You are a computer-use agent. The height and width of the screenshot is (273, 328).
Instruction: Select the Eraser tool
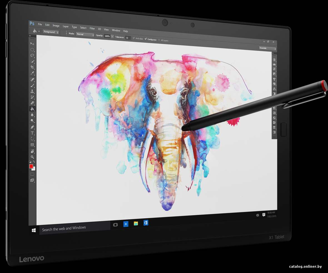pyautogui.click(x=32, y=103)
